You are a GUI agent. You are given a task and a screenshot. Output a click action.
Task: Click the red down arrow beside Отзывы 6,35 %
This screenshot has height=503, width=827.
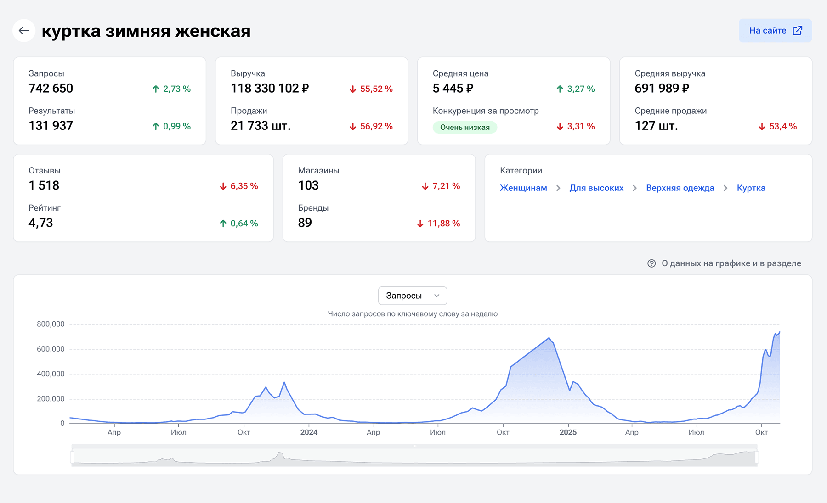coord(223,186)
